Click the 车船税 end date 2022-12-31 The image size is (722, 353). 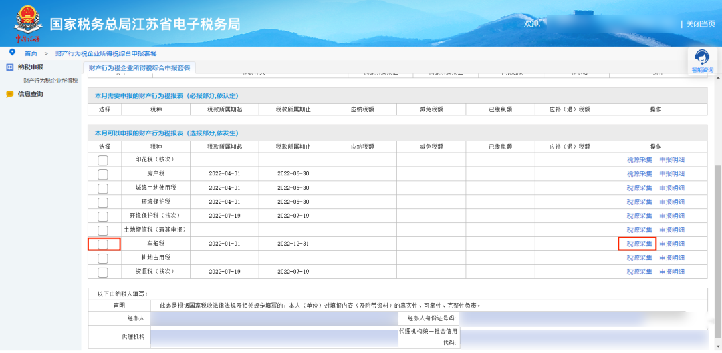(x=293, y=244)
